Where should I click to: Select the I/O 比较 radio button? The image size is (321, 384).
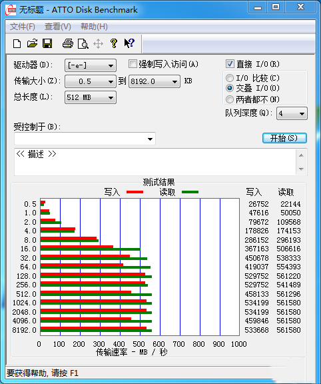point(230,78)
